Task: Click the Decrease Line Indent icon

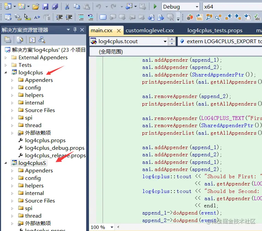Action: (x=59, y=17)
